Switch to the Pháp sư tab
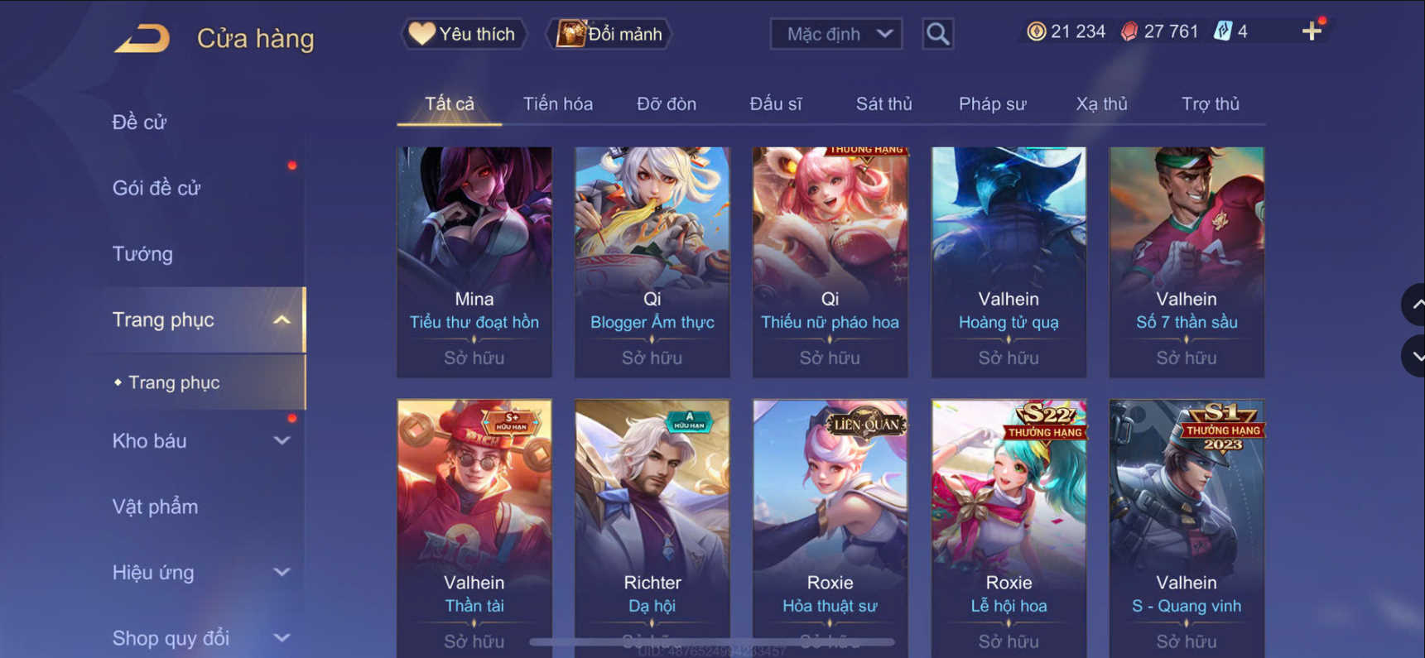The height and width of the screenshot is (658, 1425). point(992,104)
